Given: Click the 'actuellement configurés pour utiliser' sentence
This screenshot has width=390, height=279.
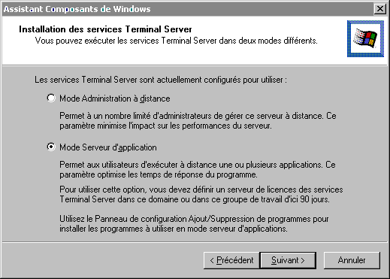Looking at the screenshot, I should [161, 80].
